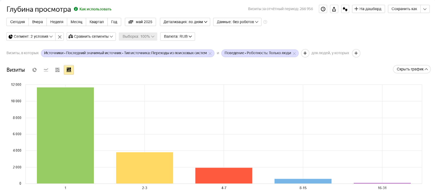
Task: Open the Детализация по дням dropdown
Action: click(185, 22)
